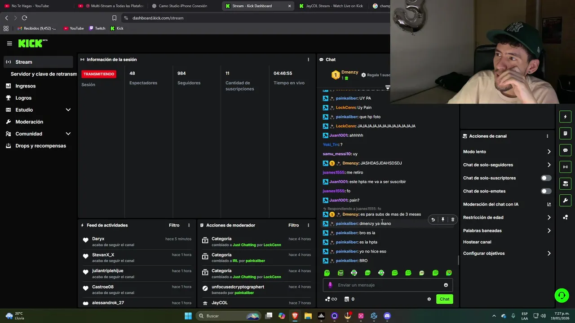Click the browser address bar
This screenshot has height=323, width=575.
click(256, 18)
